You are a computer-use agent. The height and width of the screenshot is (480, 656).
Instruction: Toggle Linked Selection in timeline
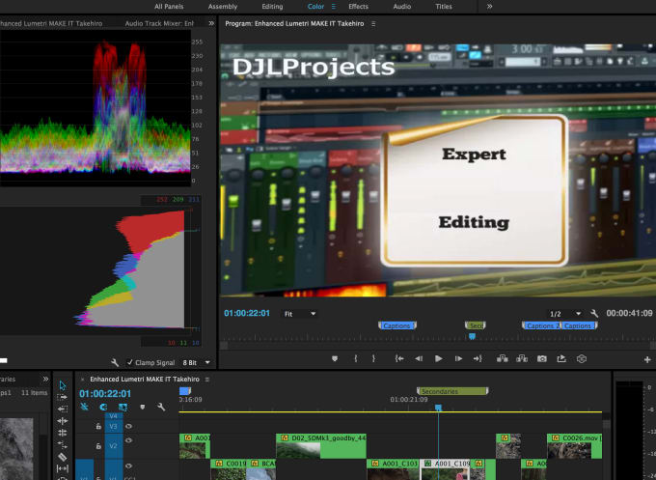point(123,407)
